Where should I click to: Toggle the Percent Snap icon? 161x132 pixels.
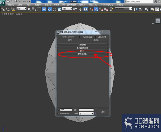(x=101, y=9)
